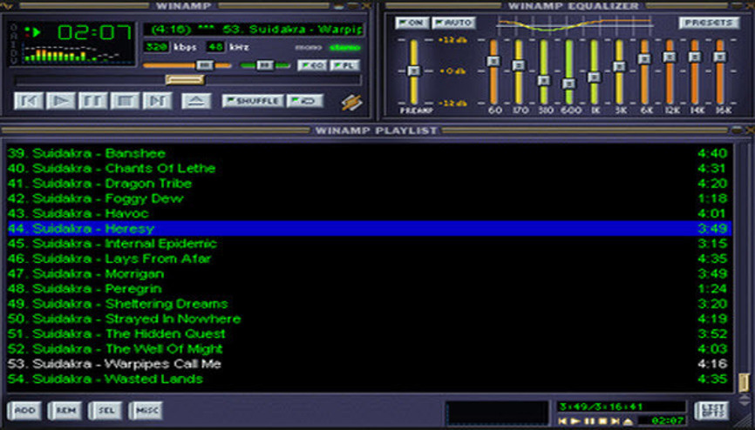
Task: Click the Previous track button in main window
Action: click(29, 101)
